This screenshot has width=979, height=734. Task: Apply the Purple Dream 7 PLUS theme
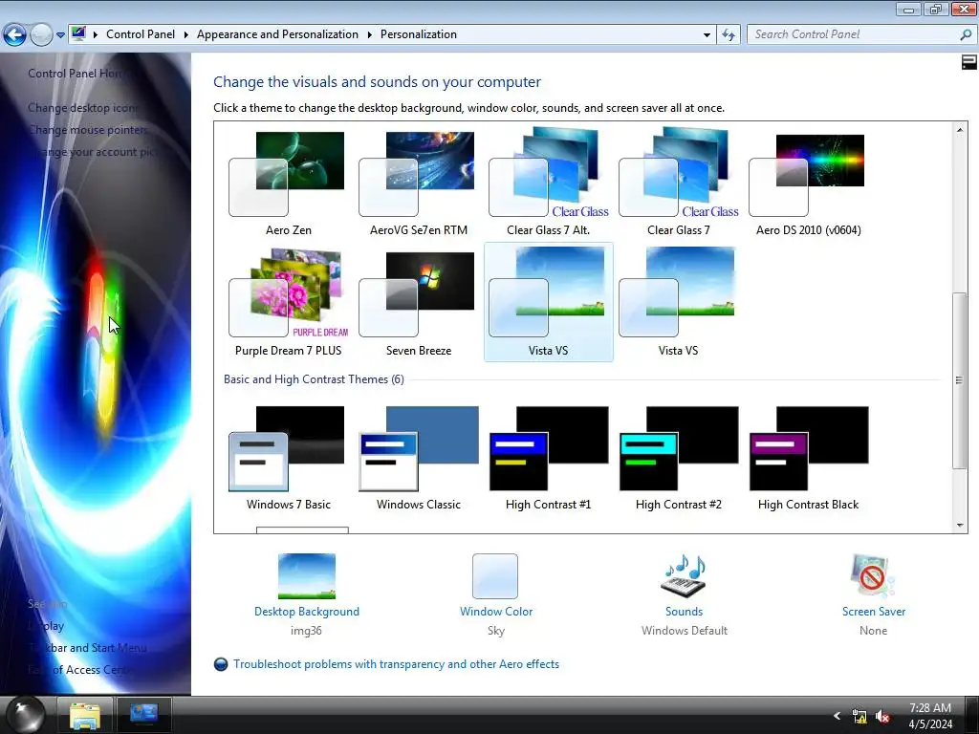288,302
